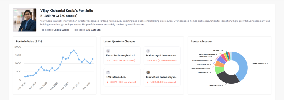This screenshot has width=284, height=100.
Task: Click the '-3.64% (7.65 lac shares)' change
Action: (121, 82)
